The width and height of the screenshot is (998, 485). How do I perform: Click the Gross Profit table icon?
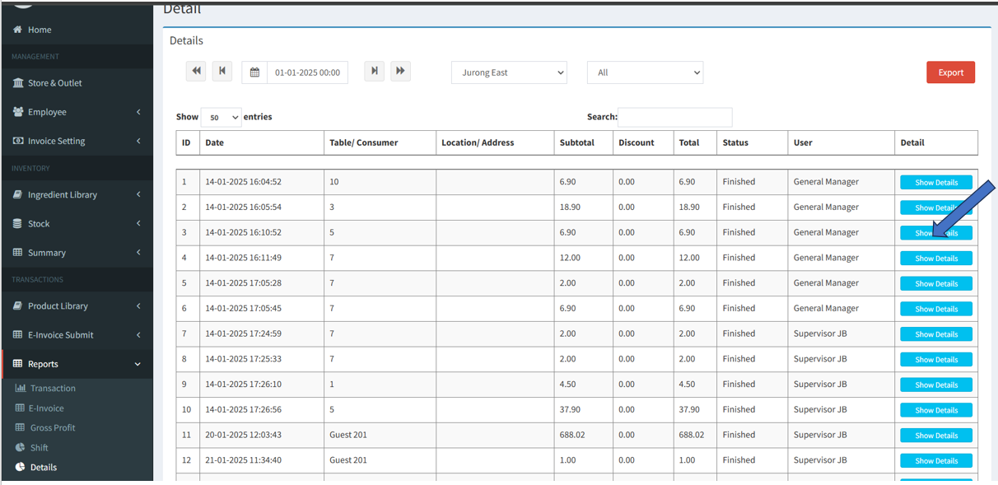pyautogui.click(x=21, y=427)
